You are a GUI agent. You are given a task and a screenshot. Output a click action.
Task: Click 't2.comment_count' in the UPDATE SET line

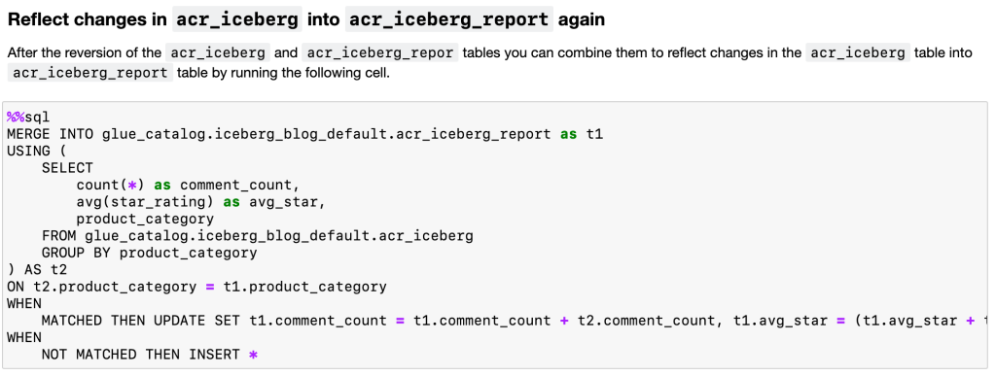point(647,321)
